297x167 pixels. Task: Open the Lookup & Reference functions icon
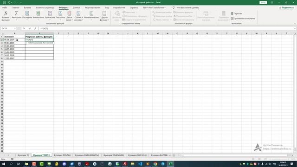78,13
